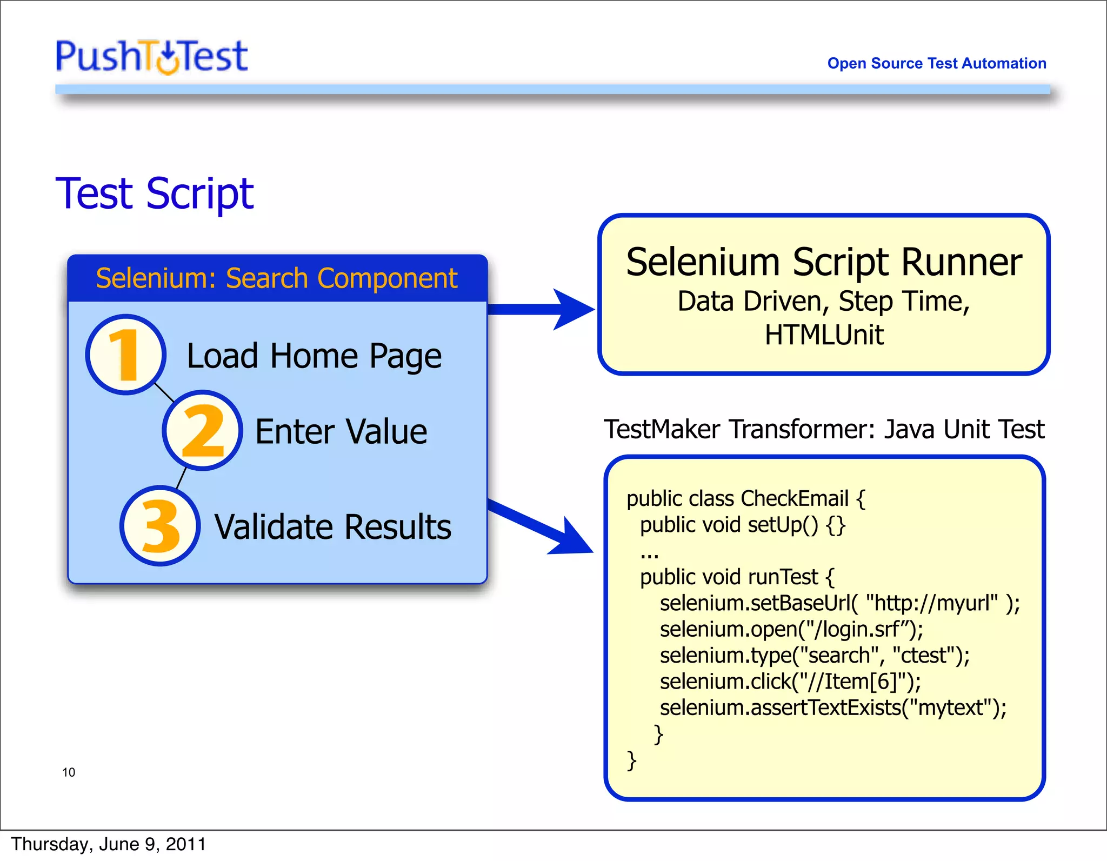Click the selenium.assertTextExists("mytext") line
The height and width of the screenshot is (861, 1107).
click(x=833, y=708)
